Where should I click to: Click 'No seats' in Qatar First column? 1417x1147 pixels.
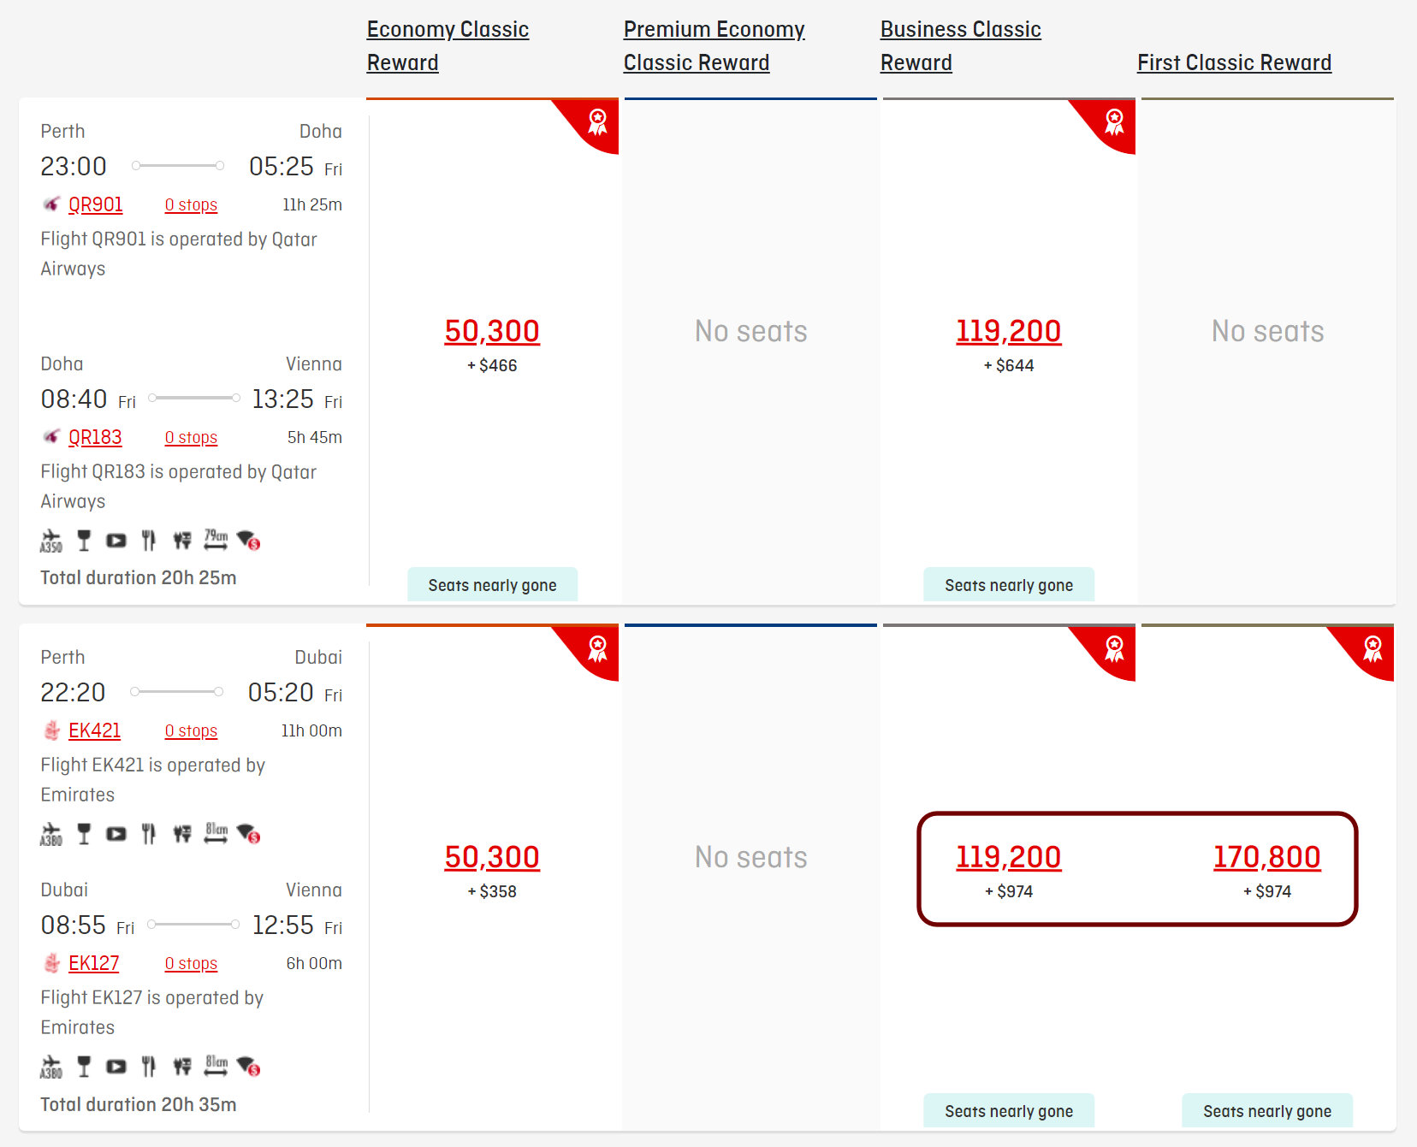[x=1267, y=331]
